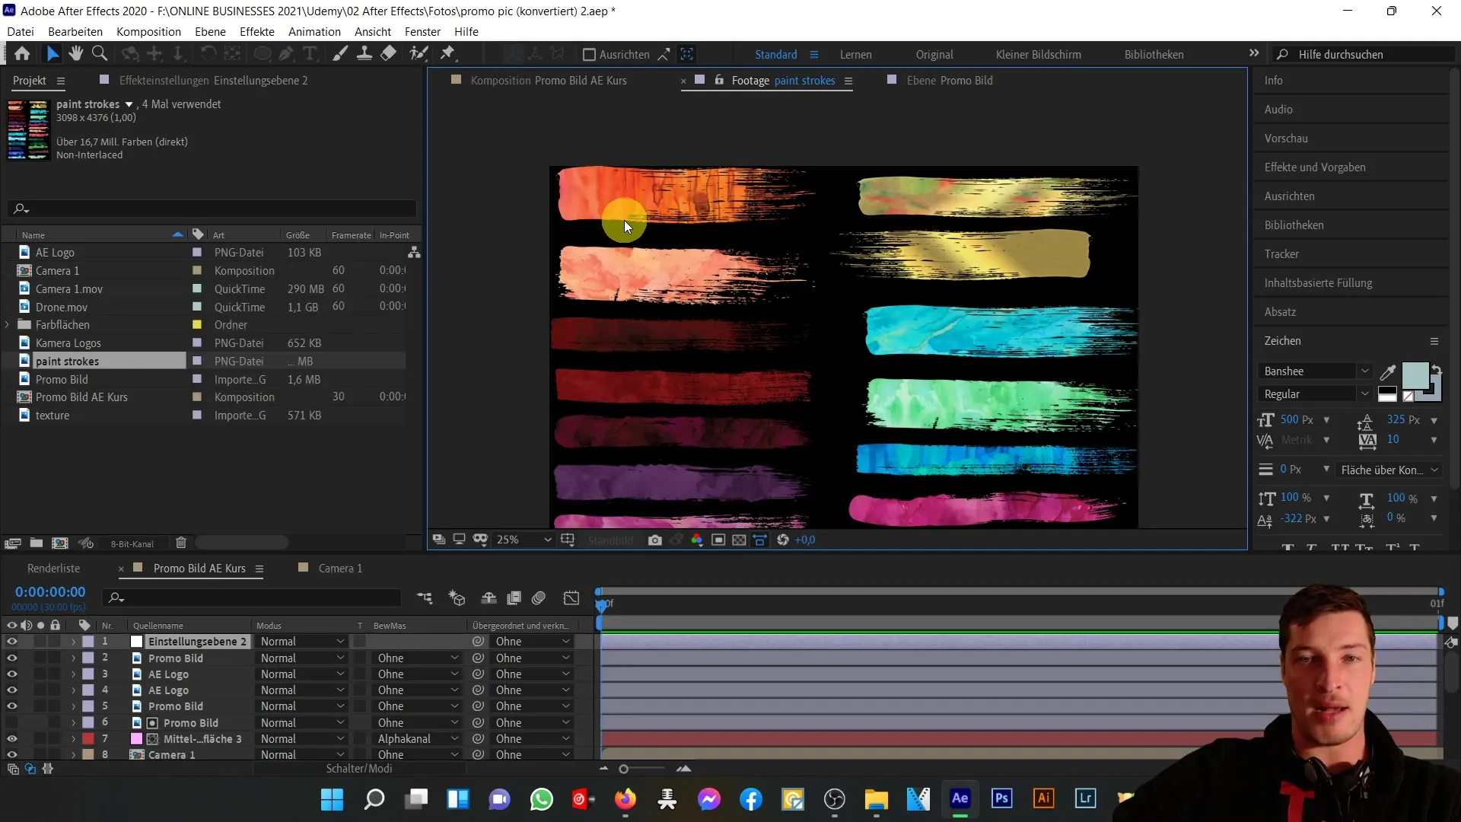Click the Tracker panel icon in sidebar
Viewport: 1461px width, 822px height.
point(1284,253)
